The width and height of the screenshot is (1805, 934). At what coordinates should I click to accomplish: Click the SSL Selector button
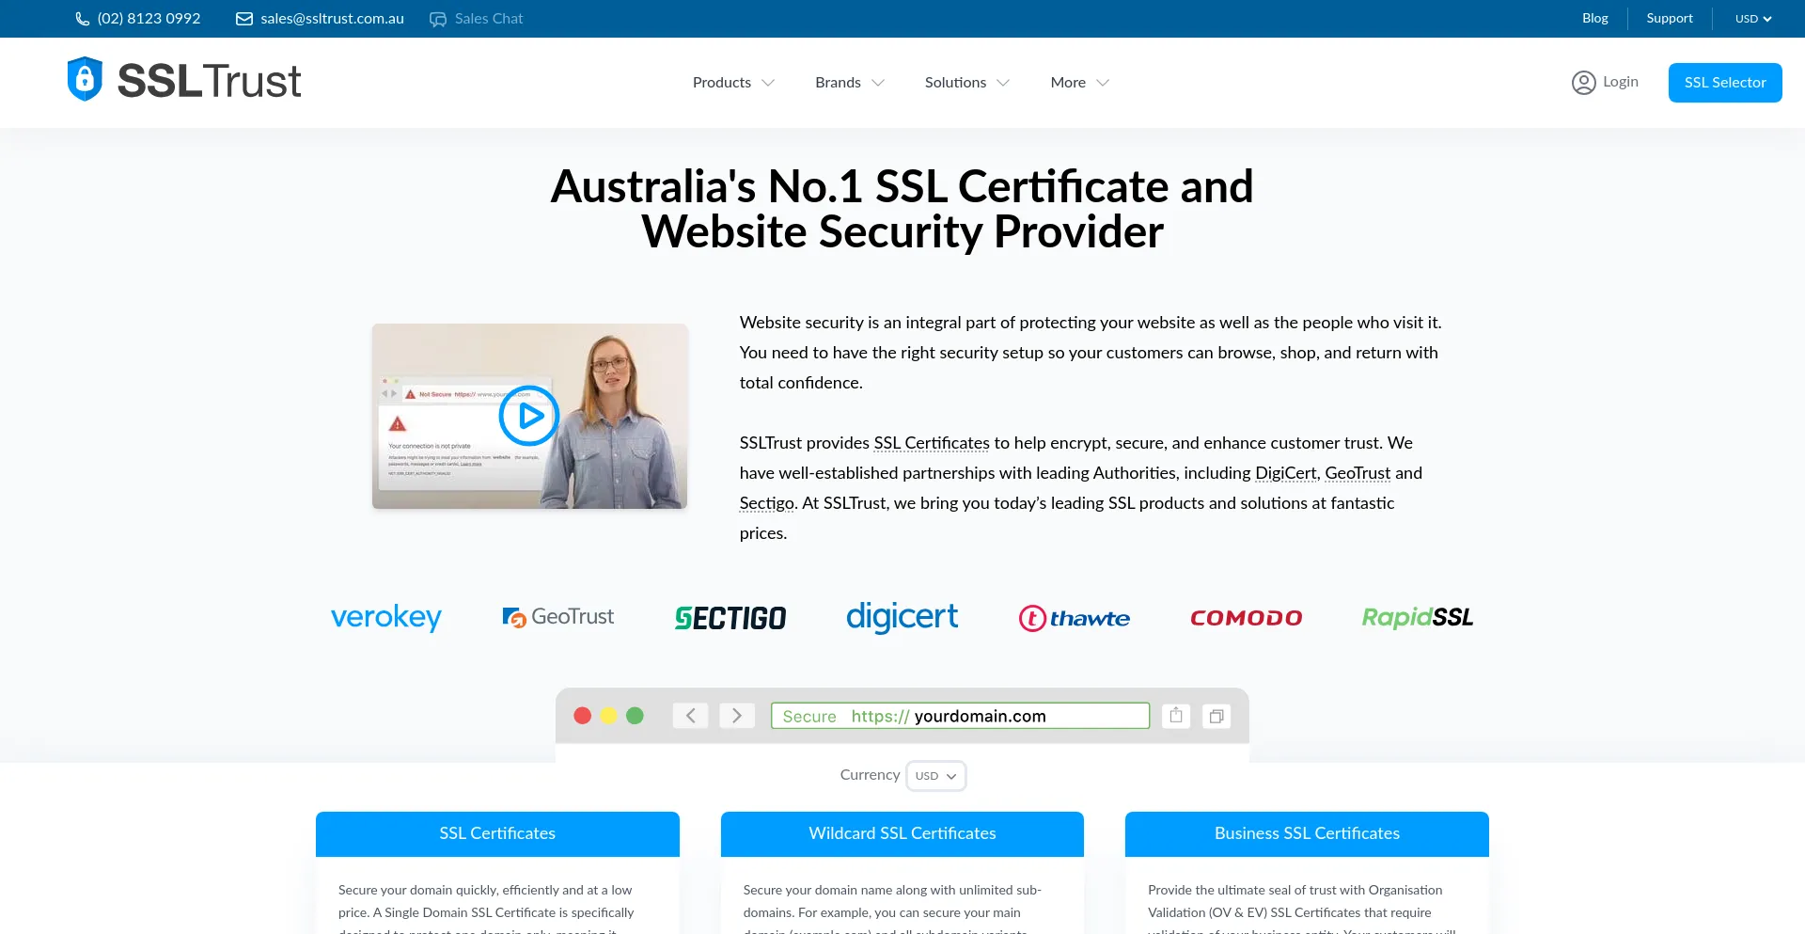[1725, 83]
